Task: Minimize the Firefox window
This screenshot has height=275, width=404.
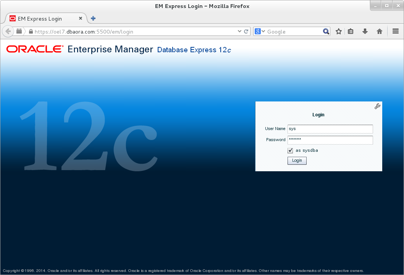Action: [375, 6]
